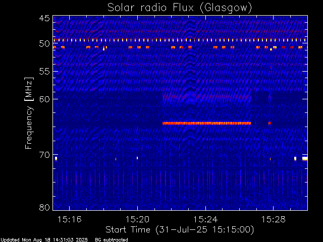Viewport: 323px width, 242px height.
Task: Click the 'BG subtracted' footer text
Action: click(x=112, y=240)
